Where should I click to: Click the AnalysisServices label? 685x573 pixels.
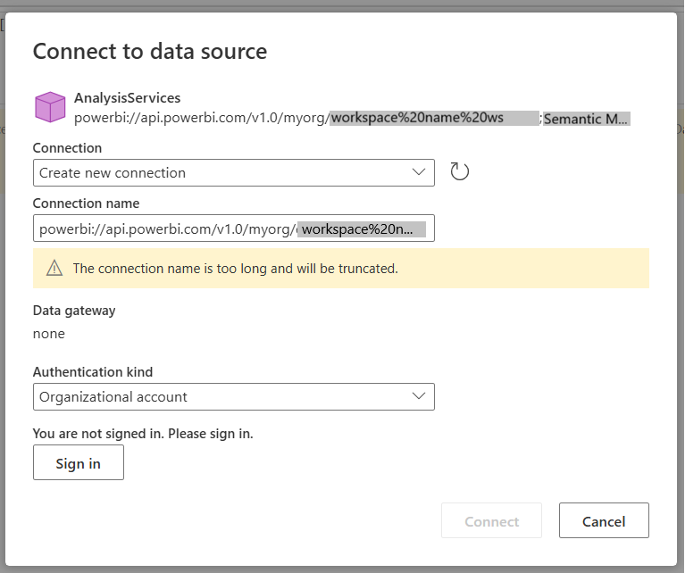[127, 98]
